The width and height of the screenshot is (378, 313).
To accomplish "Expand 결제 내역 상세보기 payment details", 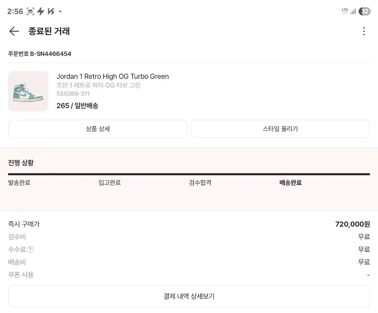I will click(189, 296).
